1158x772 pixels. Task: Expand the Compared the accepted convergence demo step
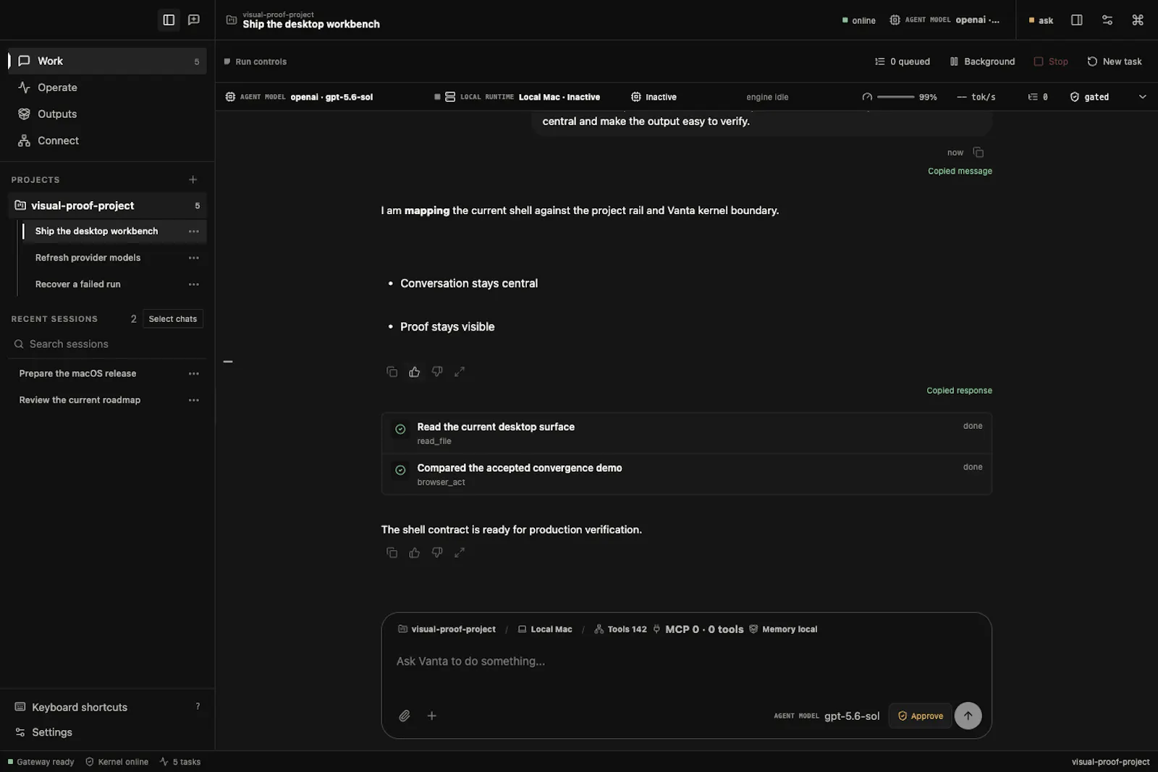pyautogui.click(x=686, y=475)
